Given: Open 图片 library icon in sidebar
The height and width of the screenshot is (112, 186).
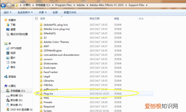Looking at the screenshot, I should [x=8, y=58].
